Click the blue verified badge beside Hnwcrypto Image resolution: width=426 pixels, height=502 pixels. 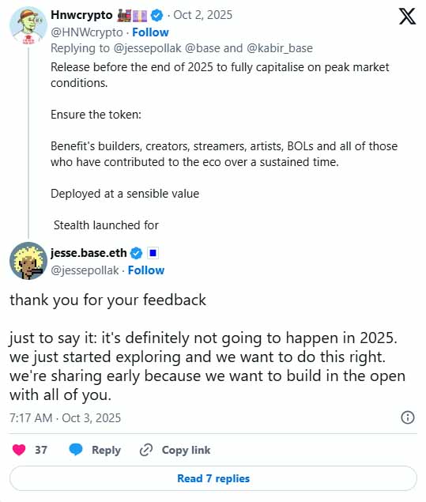click(156, 15)
